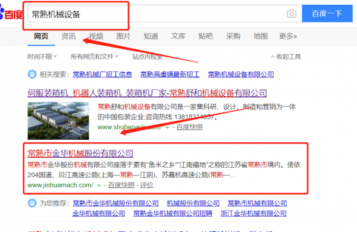The height and width of the screenshot is (232, 357).
Task: Click the 百度一下 search button
Action: (x=327, y=14)
